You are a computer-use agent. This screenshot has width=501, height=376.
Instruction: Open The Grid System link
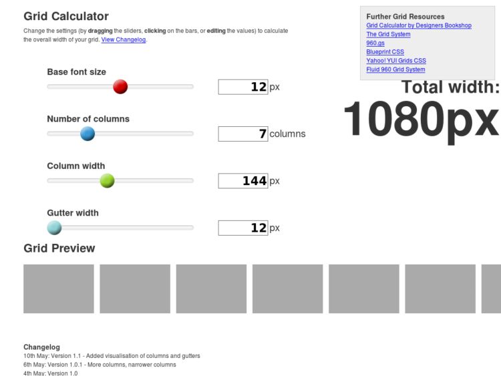(388, 34)
